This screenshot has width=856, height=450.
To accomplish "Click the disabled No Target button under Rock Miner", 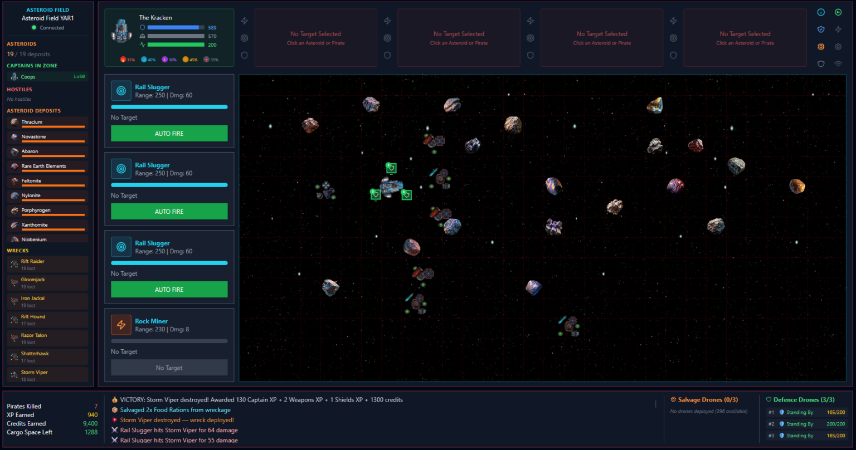I will tap(169, 368).
